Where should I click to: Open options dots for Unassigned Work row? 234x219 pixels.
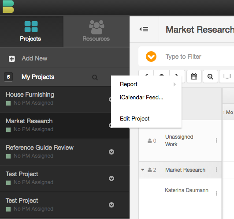(216, 140)
